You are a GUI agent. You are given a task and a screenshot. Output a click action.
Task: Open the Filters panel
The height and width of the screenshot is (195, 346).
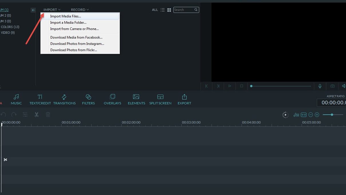click(x=88, y=100)
